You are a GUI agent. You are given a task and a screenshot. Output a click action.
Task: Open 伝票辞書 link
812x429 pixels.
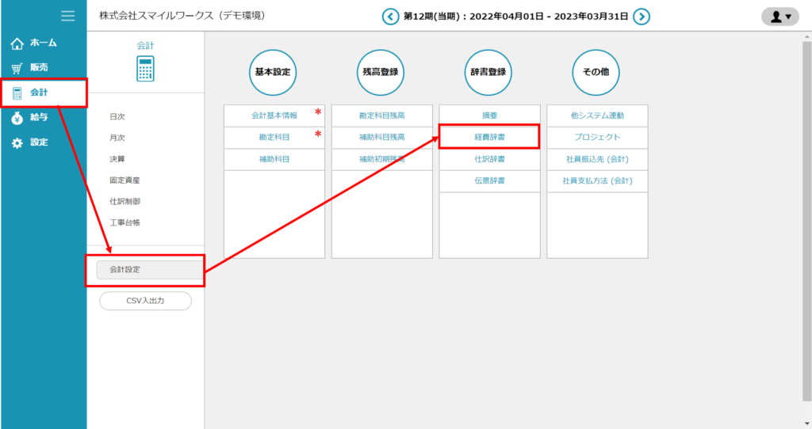pos(490,181)
